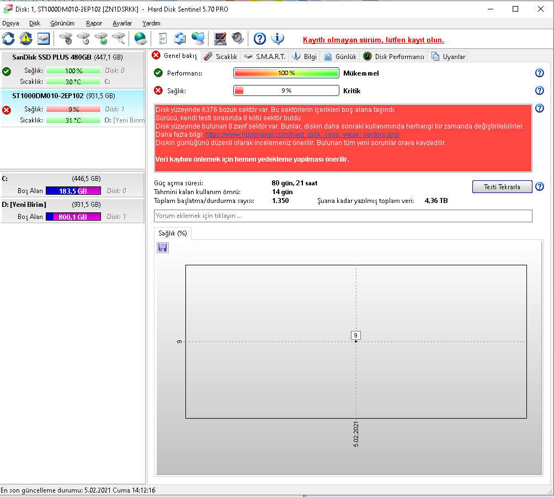The image size is (554, 497).
Task: Click the comment input field
Action: pos(343,216)
